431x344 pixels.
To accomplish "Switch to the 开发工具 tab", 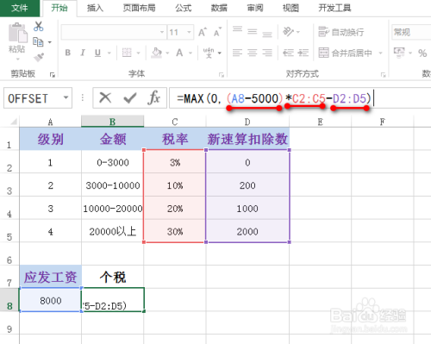I will click(334, 8).
